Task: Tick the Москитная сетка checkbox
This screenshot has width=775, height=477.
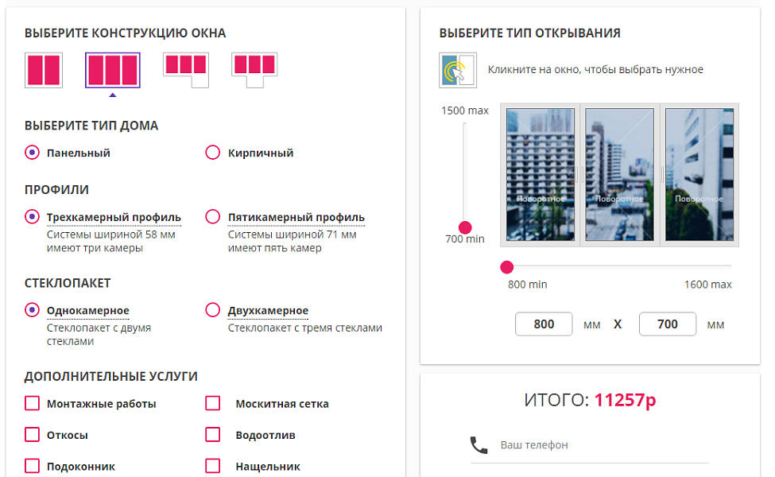Action: tap(213, 403)
